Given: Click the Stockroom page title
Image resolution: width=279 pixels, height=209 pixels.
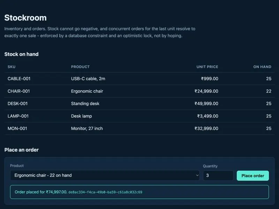Looking at the screenshot, I should pyautogui.click(x=25, y=18).
